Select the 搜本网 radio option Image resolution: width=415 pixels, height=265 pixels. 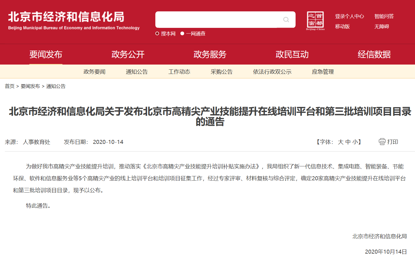click(157, 34)
